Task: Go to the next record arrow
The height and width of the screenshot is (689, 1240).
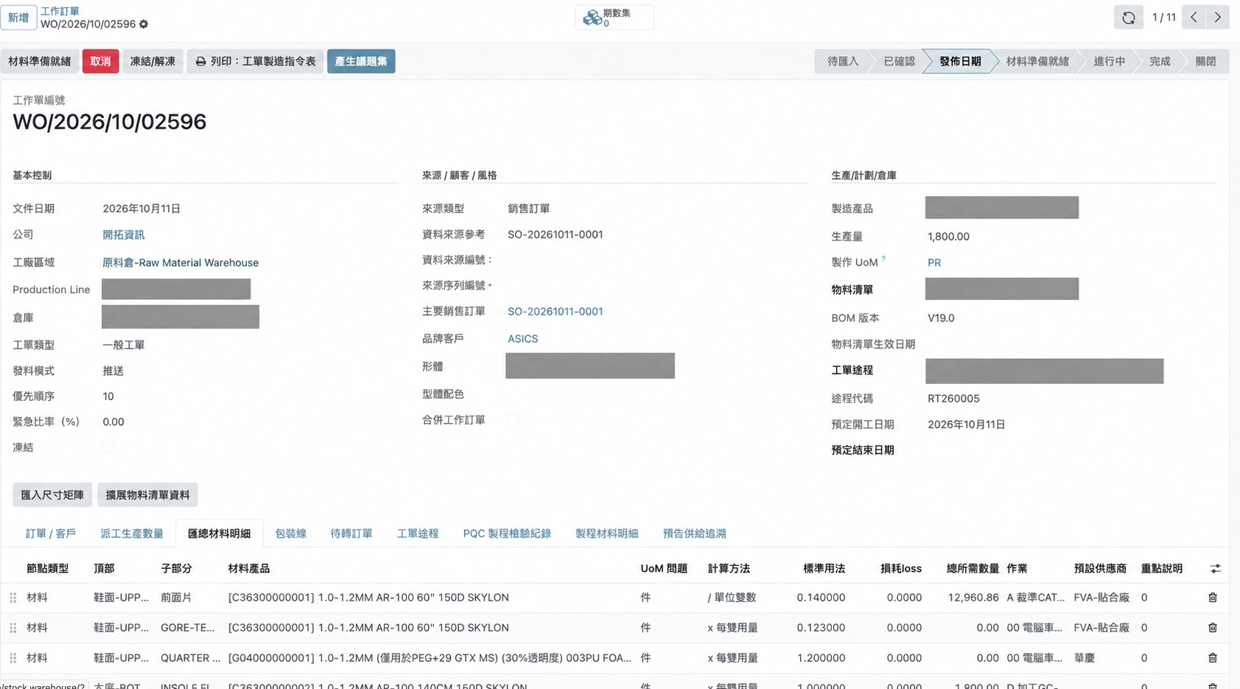Action: pos(1217,17)
